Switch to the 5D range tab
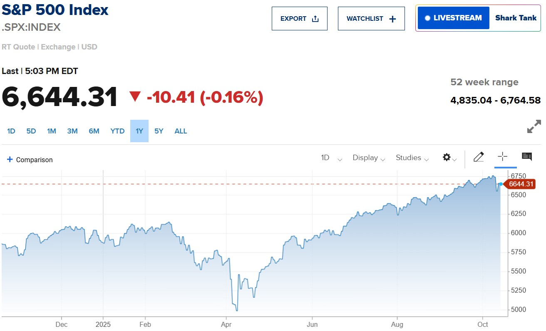 pos(31,131)
